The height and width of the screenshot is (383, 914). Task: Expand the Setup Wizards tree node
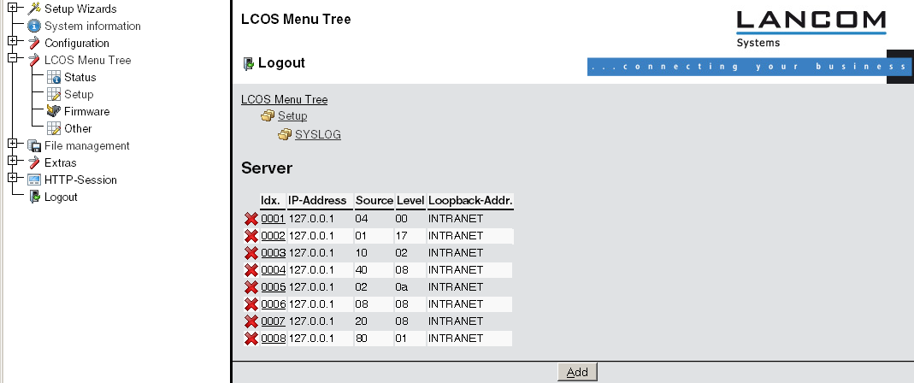[x=12, y=9]
